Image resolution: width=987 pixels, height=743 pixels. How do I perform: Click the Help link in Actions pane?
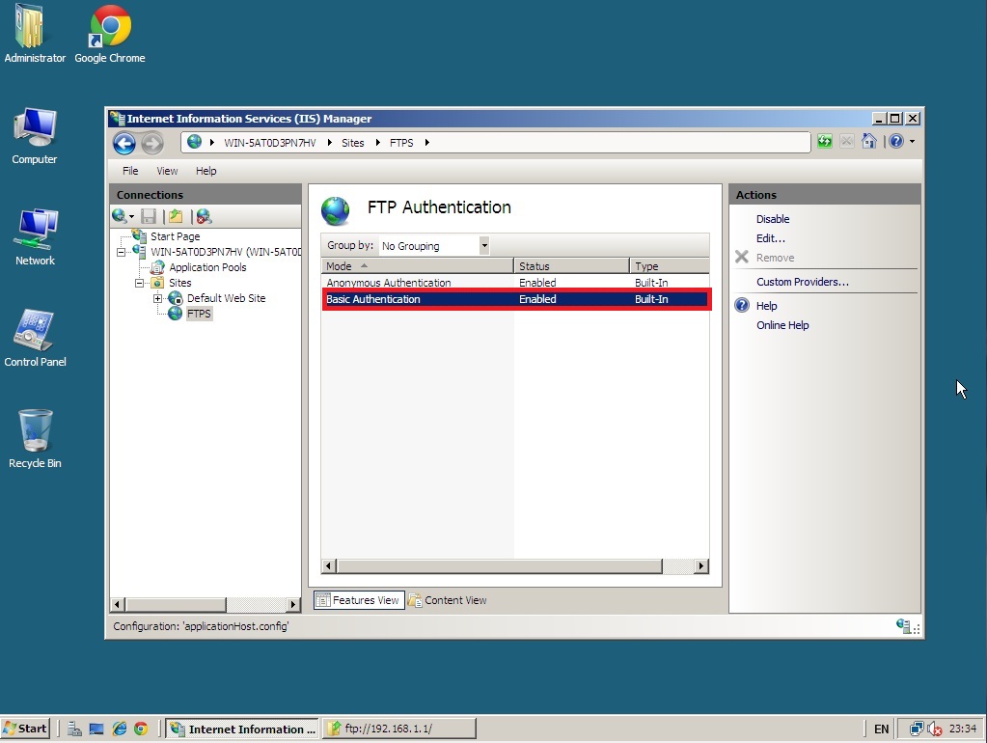pos(766,305)
